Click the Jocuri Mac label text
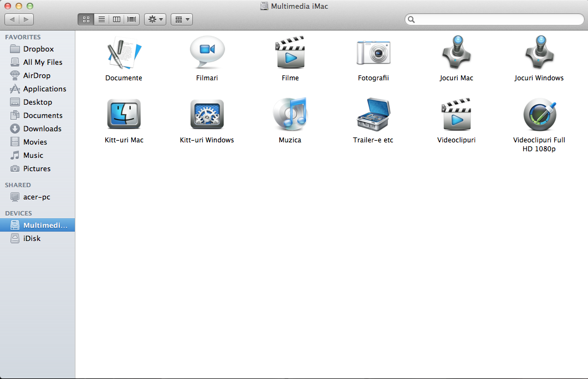The width and height of the screenshot is (588, 379). pyautogui.click(x=456, y=78)
